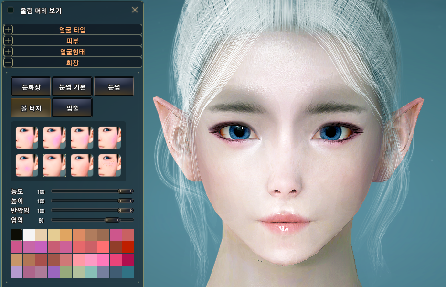Collapse the 화장 section minus icon
The height and width of the screenshot is (287, 446).
8,63
